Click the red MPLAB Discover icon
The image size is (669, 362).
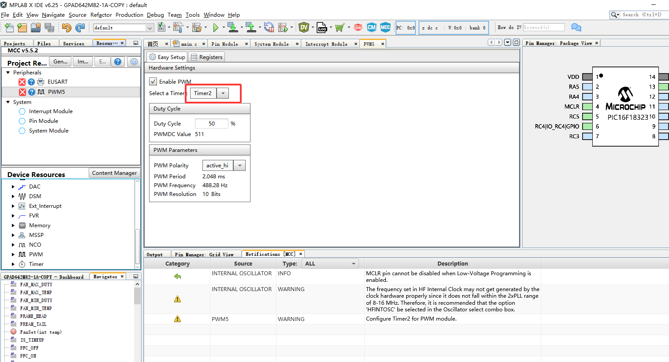point(358,27)
